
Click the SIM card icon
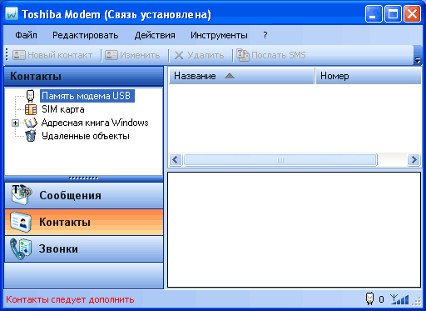tap(31, 109)
